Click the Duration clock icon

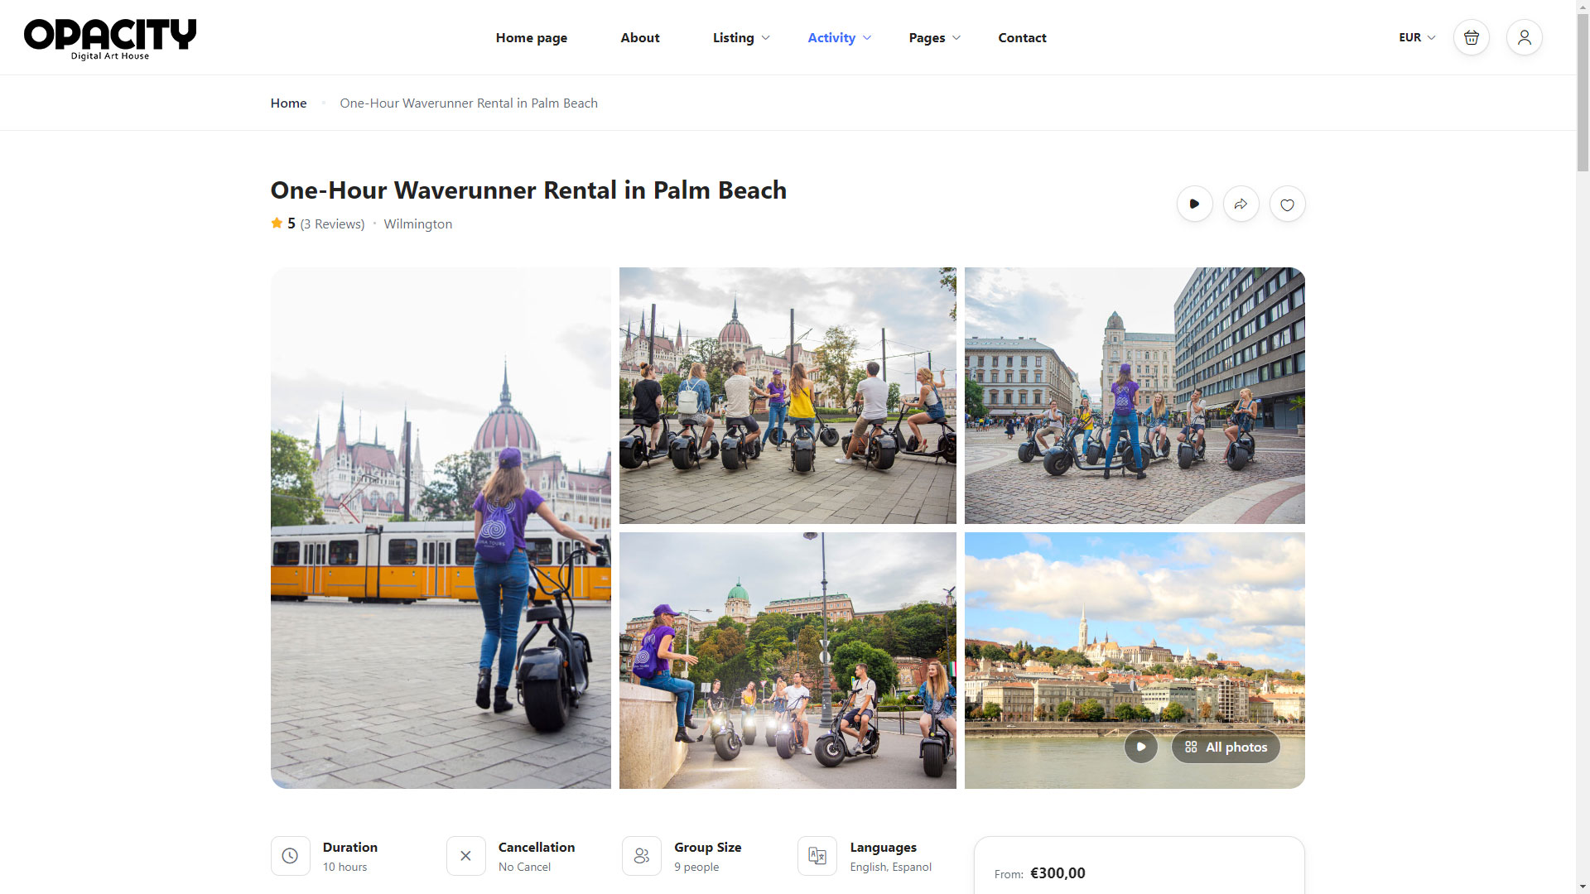tap(290, 856)
